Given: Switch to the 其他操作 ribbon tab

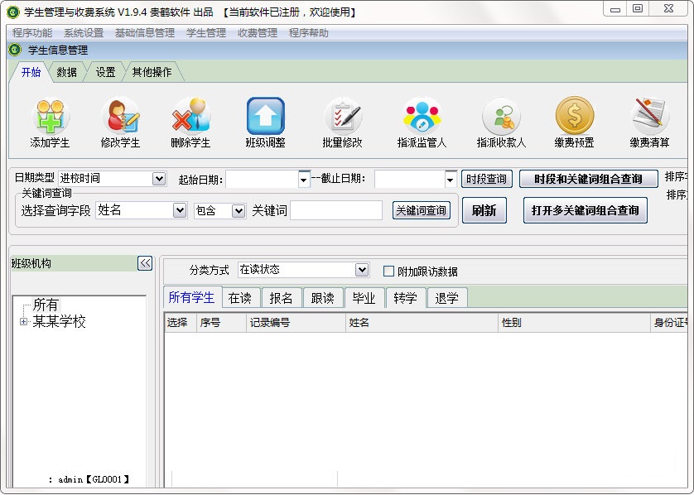Looking at the screenshot, I should coord(152,72).
